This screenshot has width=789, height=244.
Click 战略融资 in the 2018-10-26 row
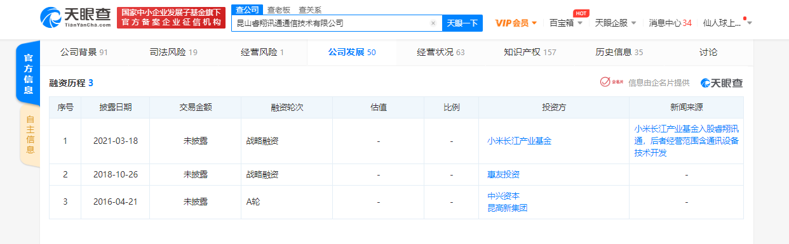pos(262,174)
